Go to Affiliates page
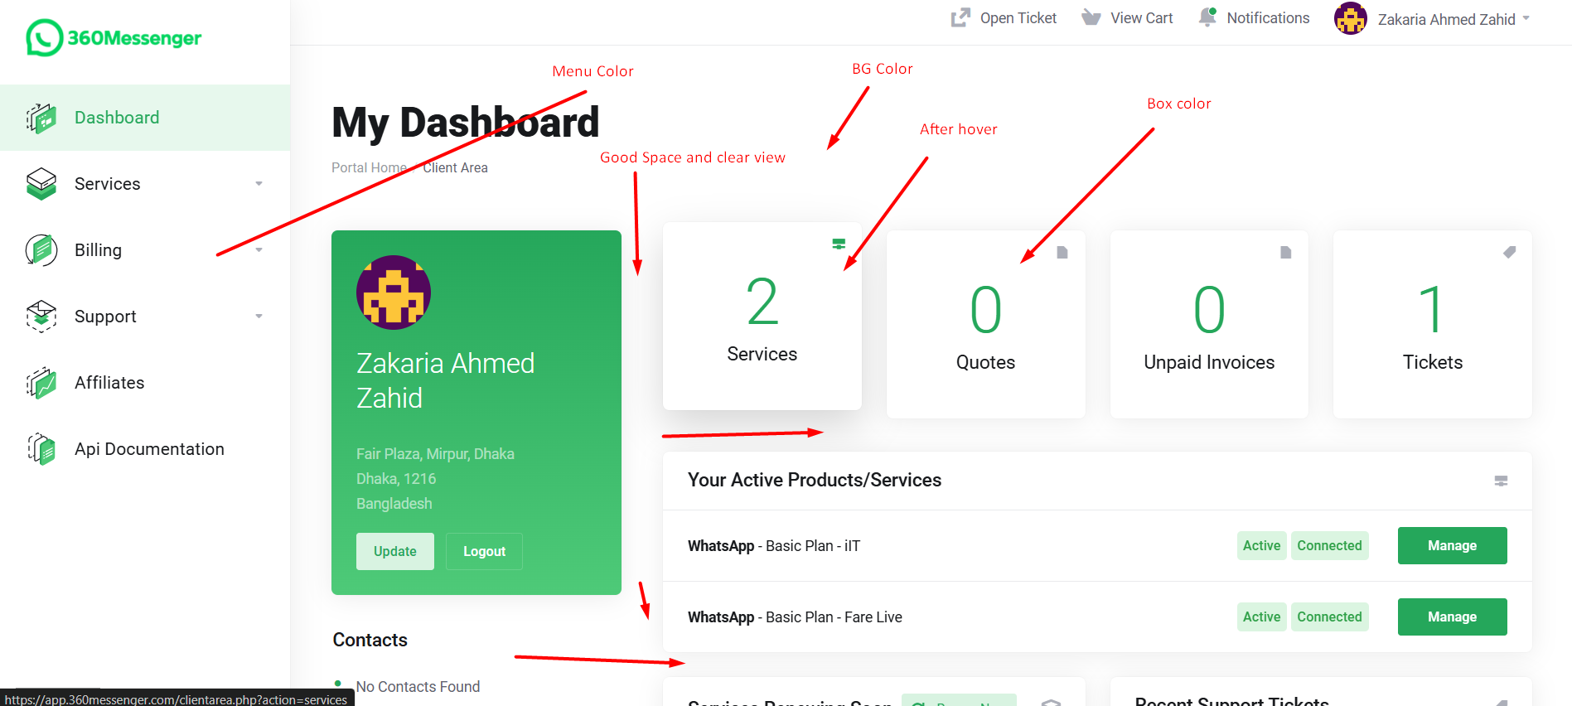Screen dimensions: 1572x706 point(145,383)
